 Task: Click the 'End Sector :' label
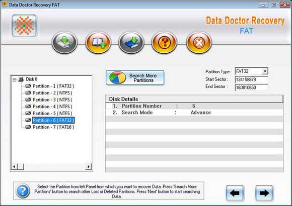[217, 86]
